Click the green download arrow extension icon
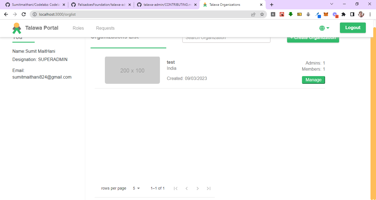Screen dimensions: 376x200 [x=291, y=14]
